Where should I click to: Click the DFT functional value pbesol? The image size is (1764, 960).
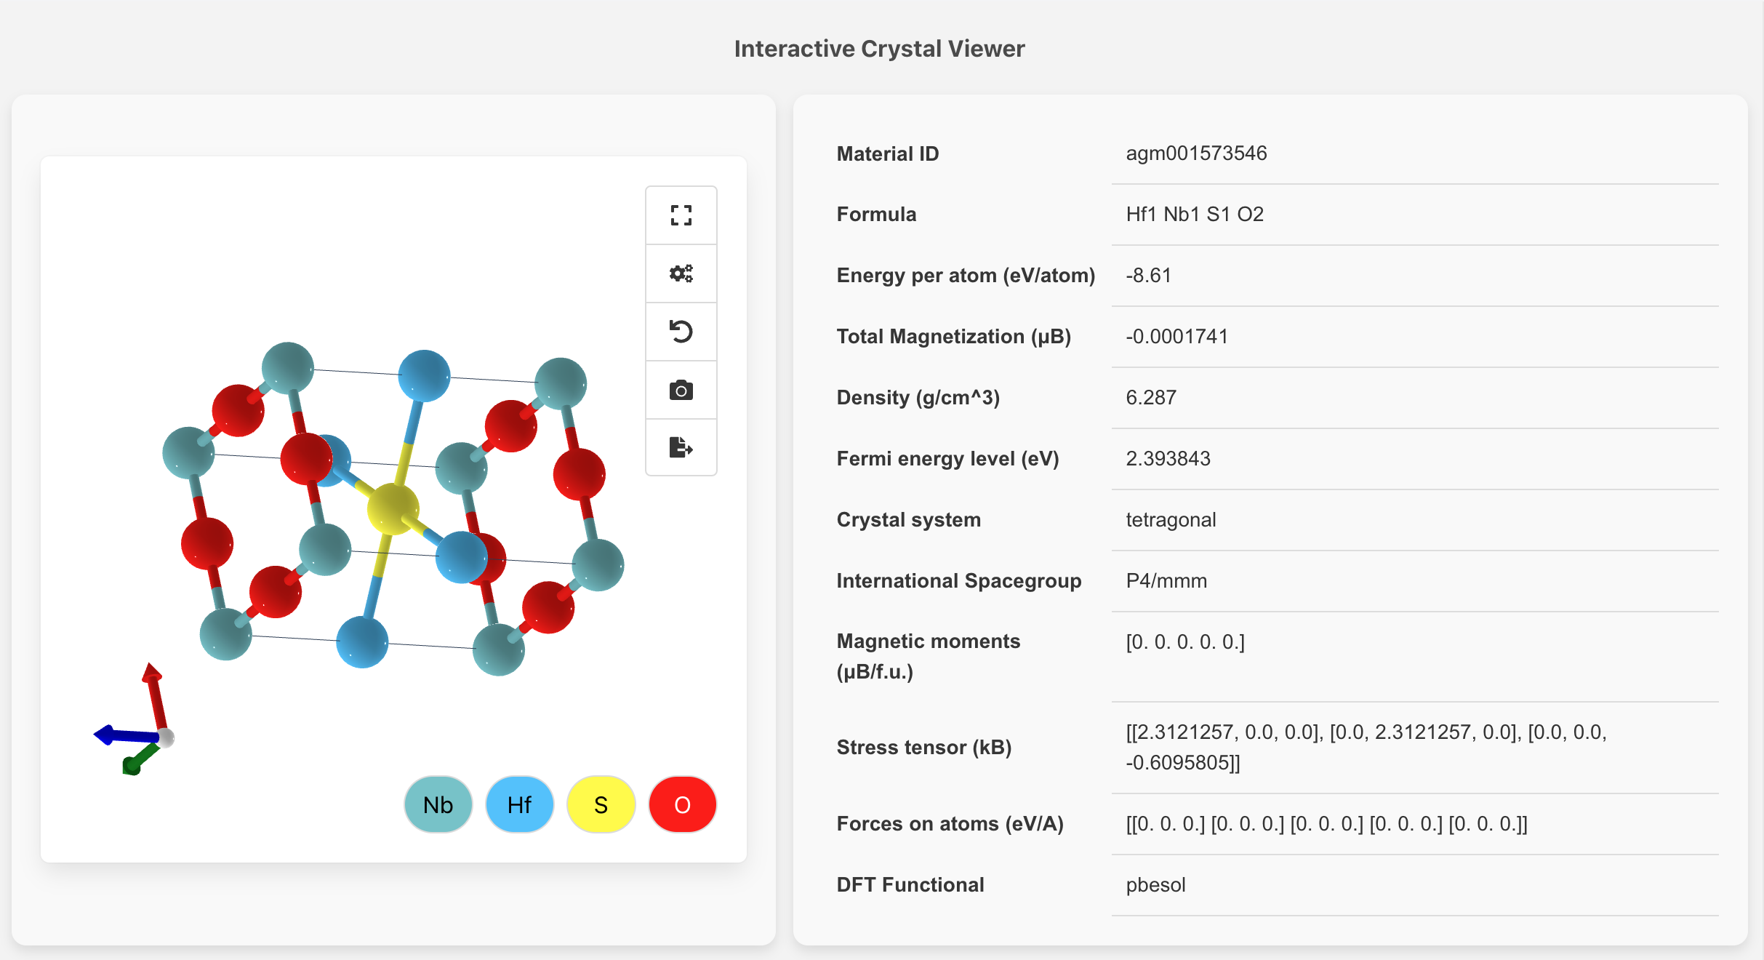coord(1155,885)
